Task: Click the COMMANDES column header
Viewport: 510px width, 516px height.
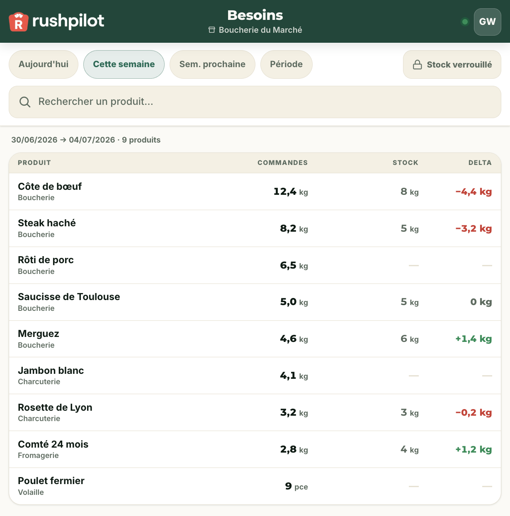Action: point(283,162)
